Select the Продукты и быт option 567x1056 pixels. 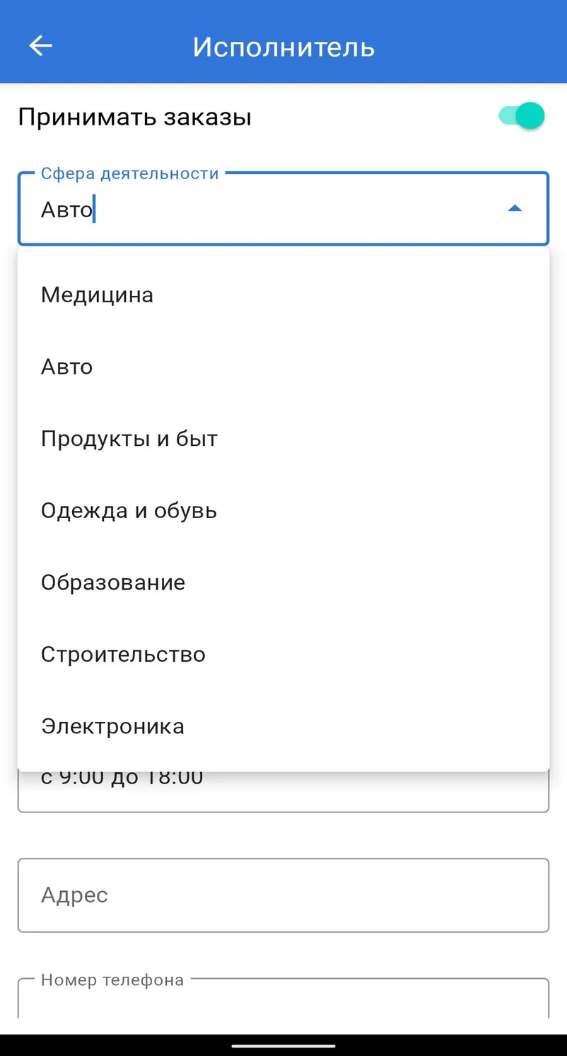pos(283,439)
